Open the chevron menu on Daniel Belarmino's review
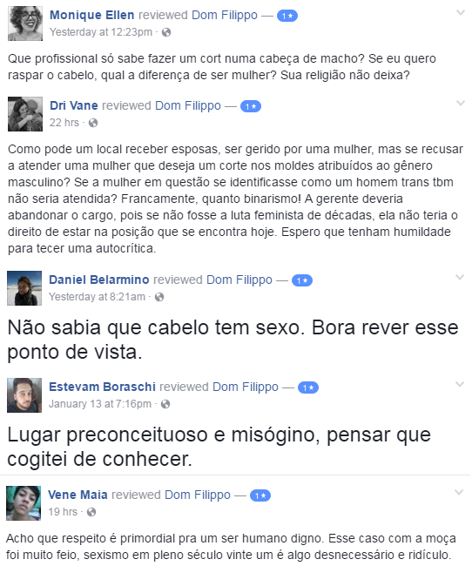The height and width of the screenshot is (566, 472). 460,278
